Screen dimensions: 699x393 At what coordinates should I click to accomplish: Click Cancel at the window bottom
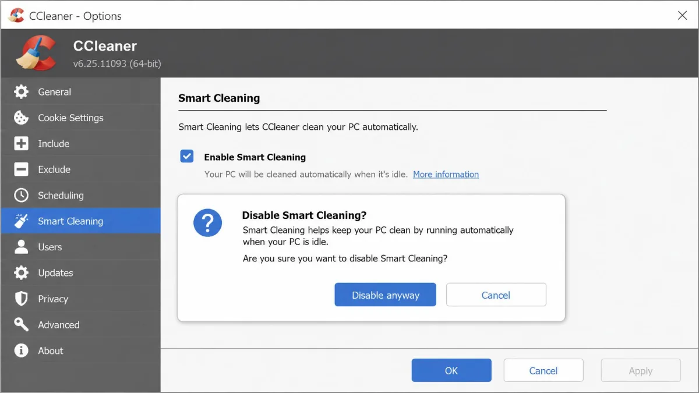coord(543,370)
